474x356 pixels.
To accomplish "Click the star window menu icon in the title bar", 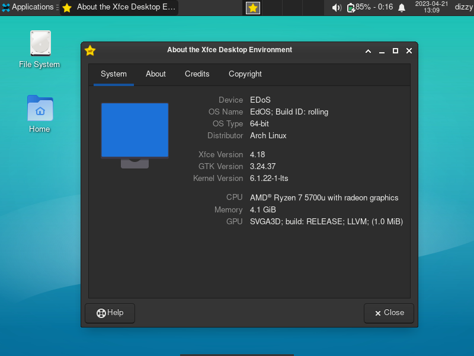I will [x=90, y=50].
